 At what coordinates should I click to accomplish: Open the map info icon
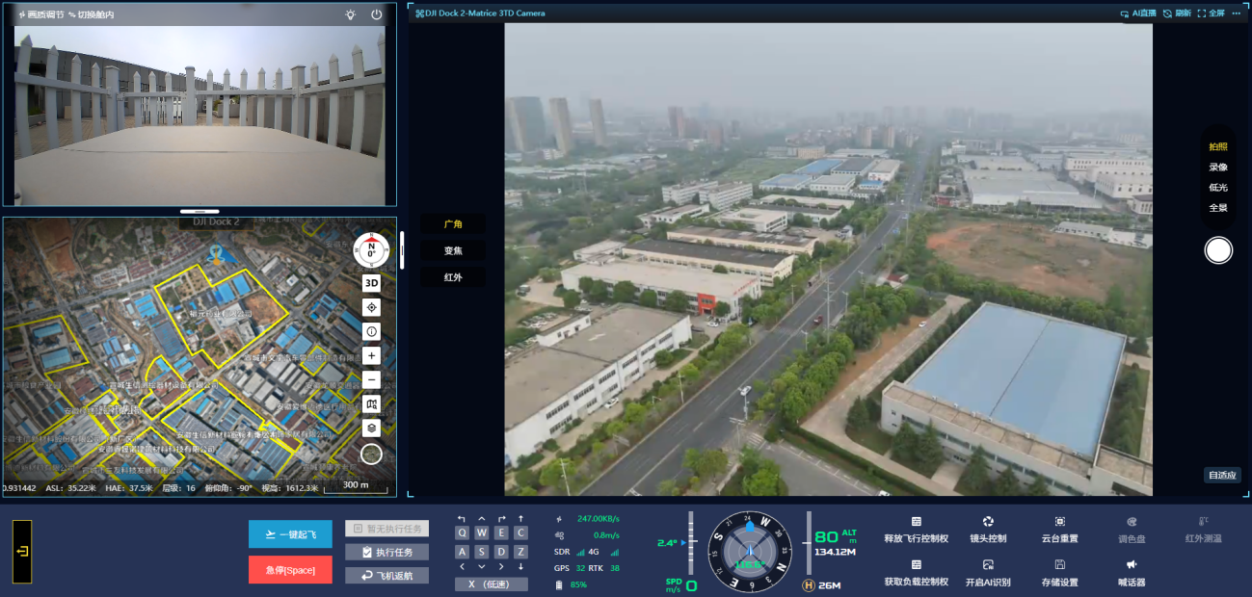pyautogui.click(x=371, y=331)
